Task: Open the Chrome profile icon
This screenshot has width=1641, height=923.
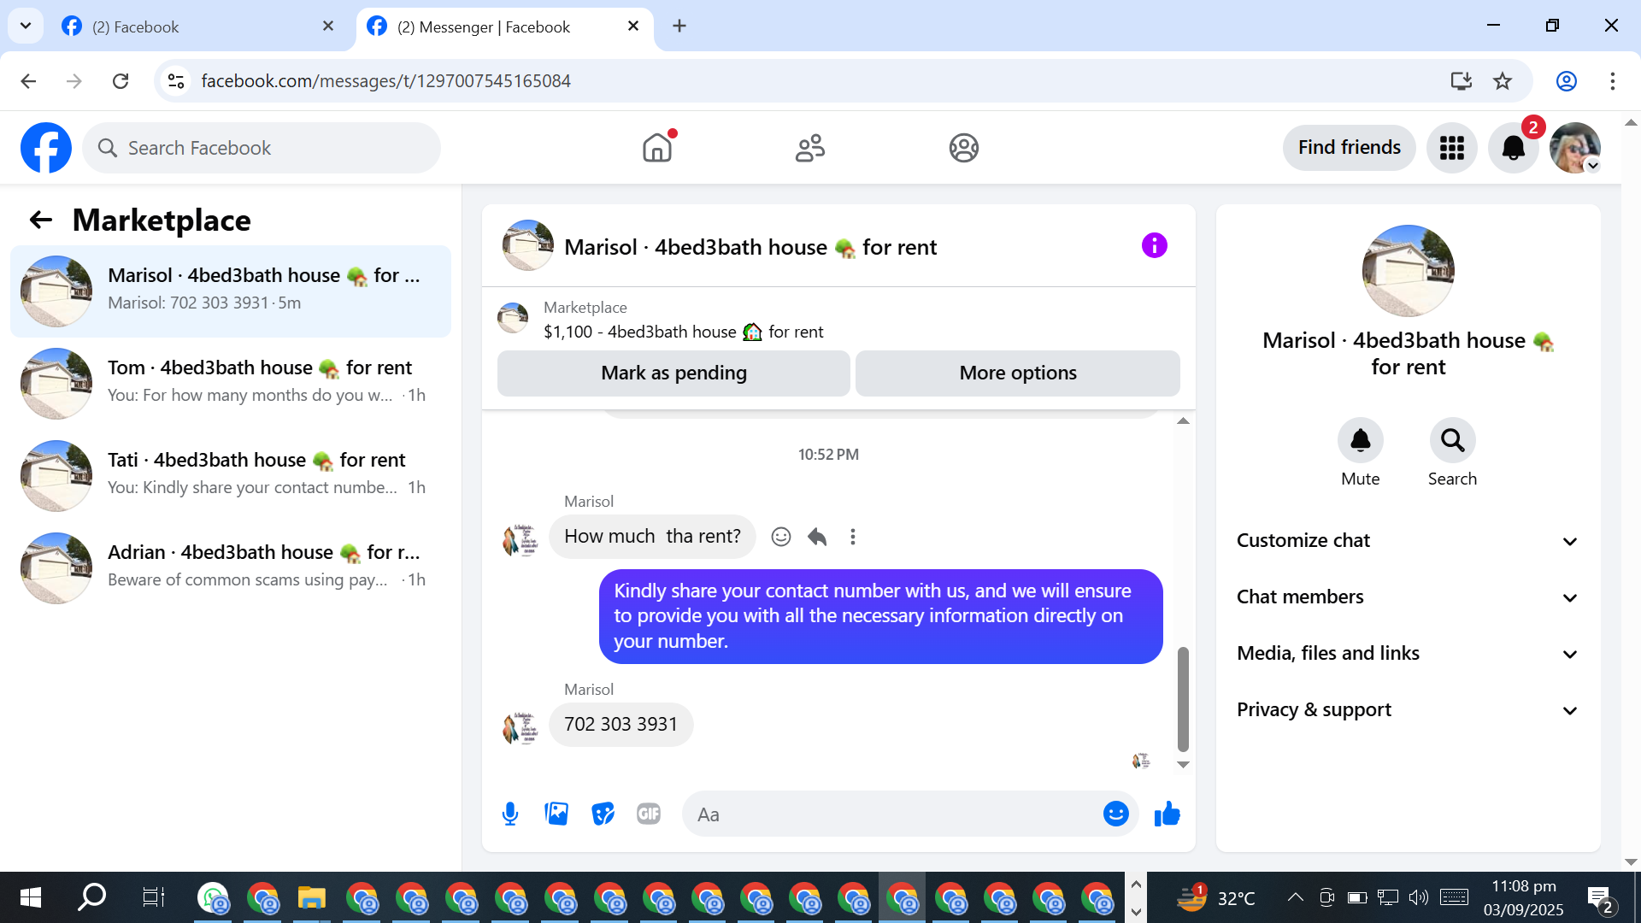Action: click(x=1566, y=81)
